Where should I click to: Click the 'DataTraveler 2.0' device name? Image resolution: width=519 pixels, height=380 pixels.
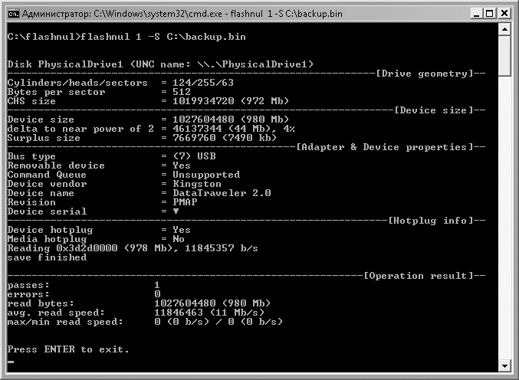coord(222,193)
